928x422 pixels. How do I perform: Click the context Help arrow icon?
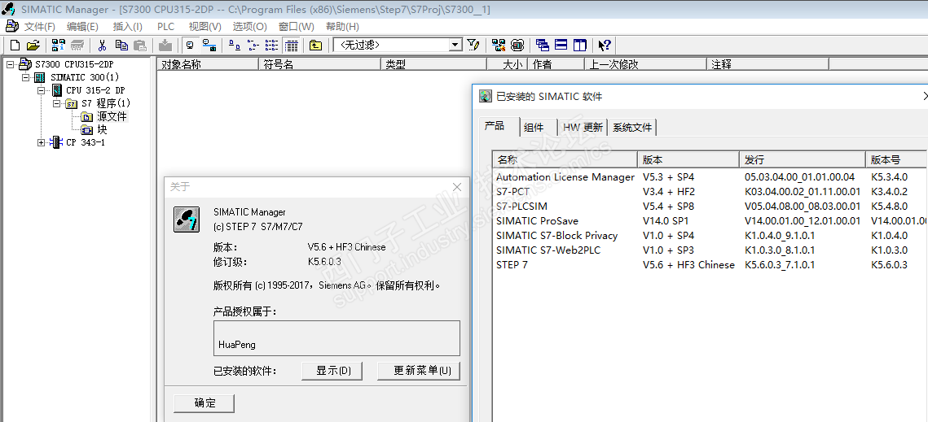coord(605,45)
